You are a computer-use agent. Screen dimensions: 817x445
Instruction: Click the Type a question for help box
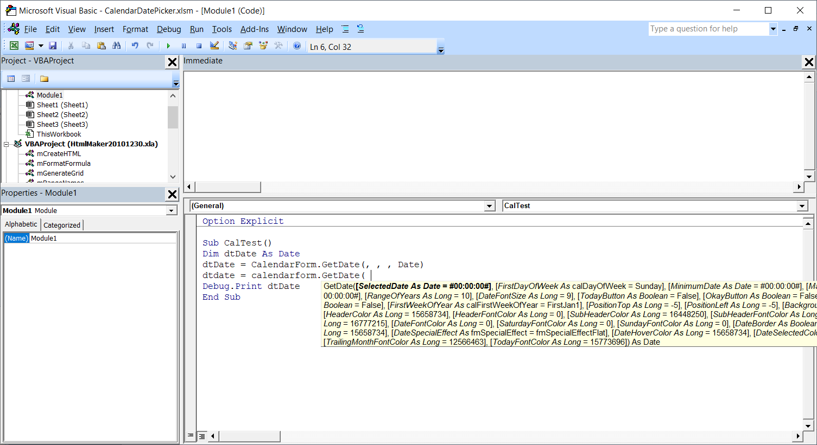[x=709, y=29]
